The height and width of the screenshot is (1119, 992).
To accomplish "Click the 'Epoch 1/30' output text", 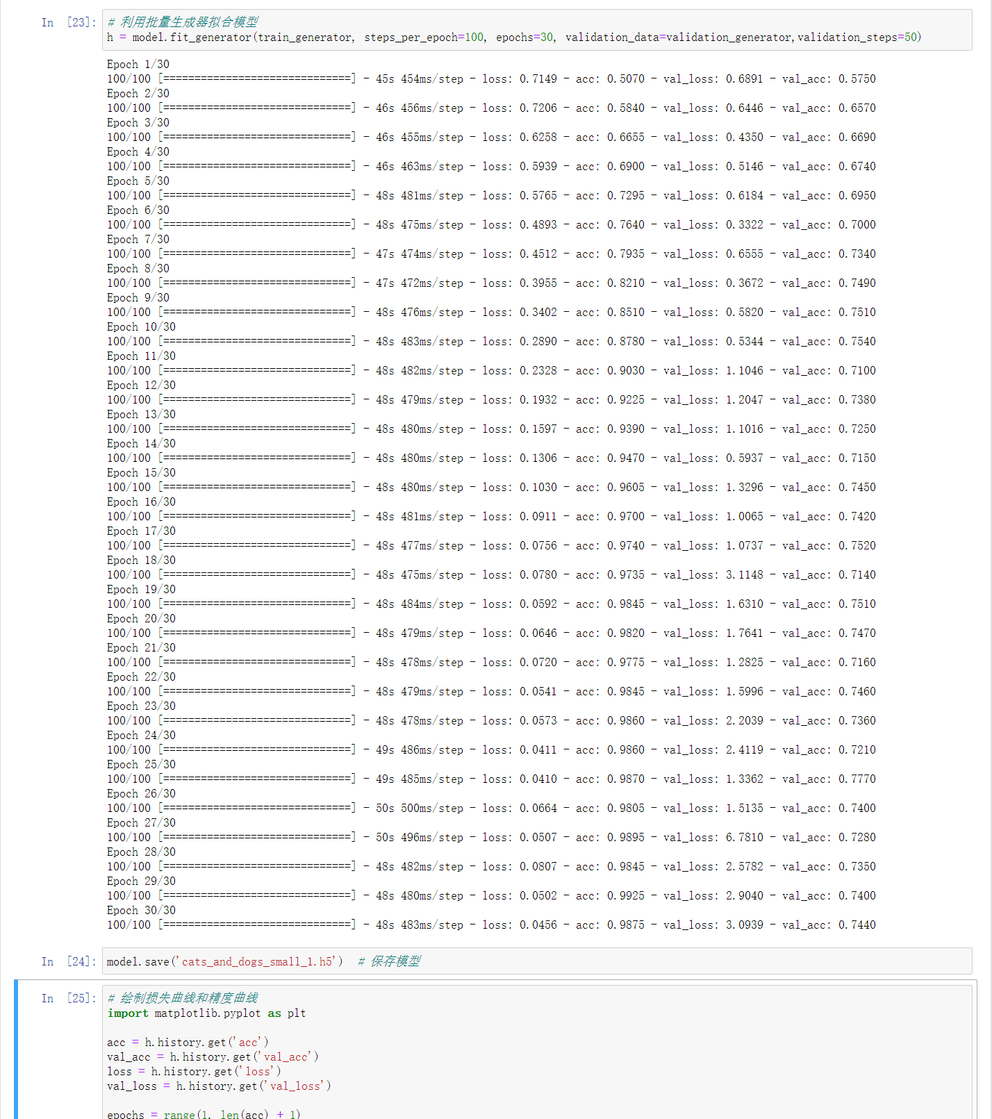I will (x=138, y=65).
